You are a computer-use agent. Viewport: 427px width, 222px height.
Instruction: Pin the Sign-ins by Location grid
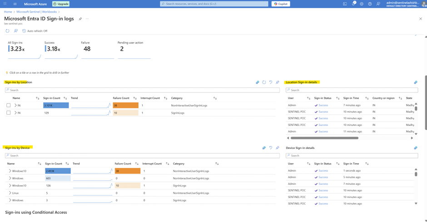277,82
